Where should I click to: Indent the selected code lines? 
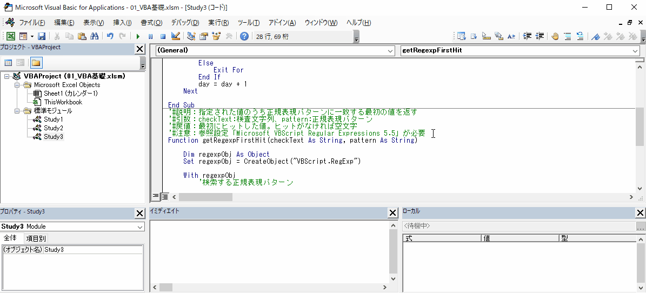point(527,36)
